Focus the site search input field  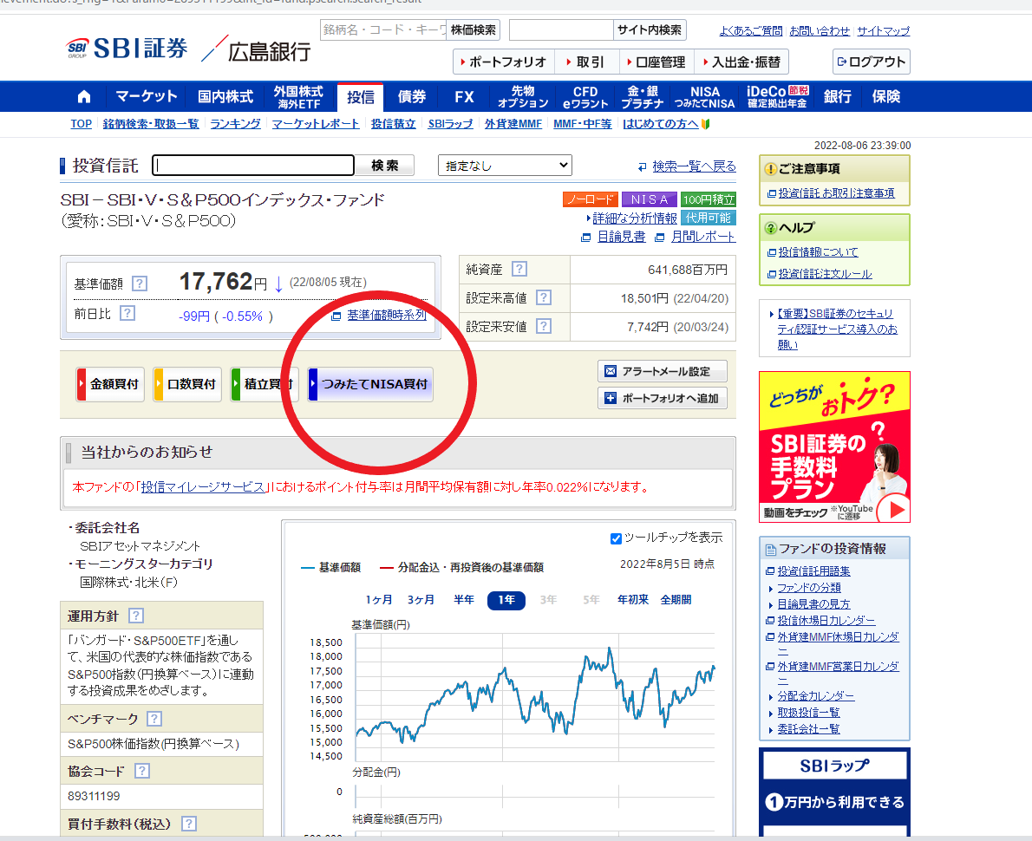(561, 30)
